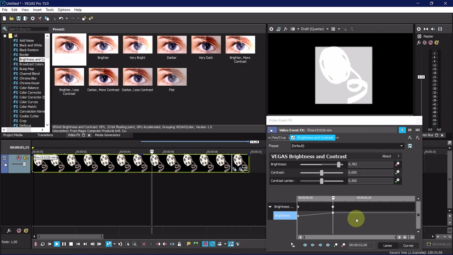The width and height of the screenshot is (453, 255).
Task: Select Color Curves plug-in
Action: (29, 102)
